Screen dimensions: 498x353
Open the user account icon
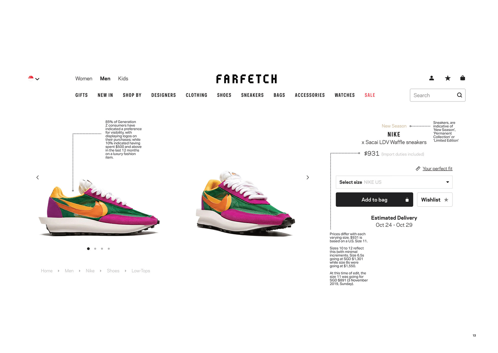click(431, 78)
